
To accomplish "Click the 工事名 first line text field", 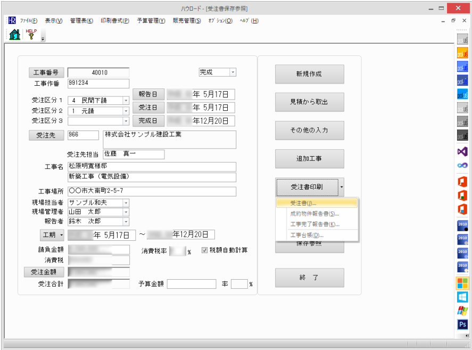I will [x=152, y=167].
